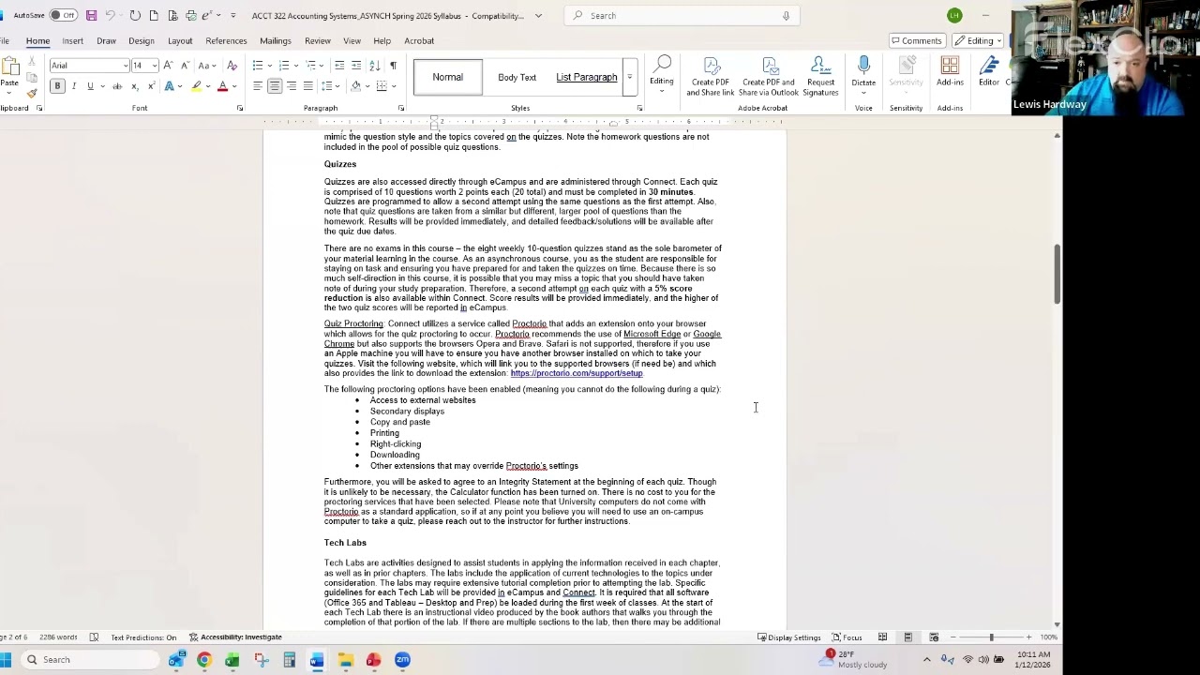Click the New blank document icon
1200x675 pixels.
154,15
